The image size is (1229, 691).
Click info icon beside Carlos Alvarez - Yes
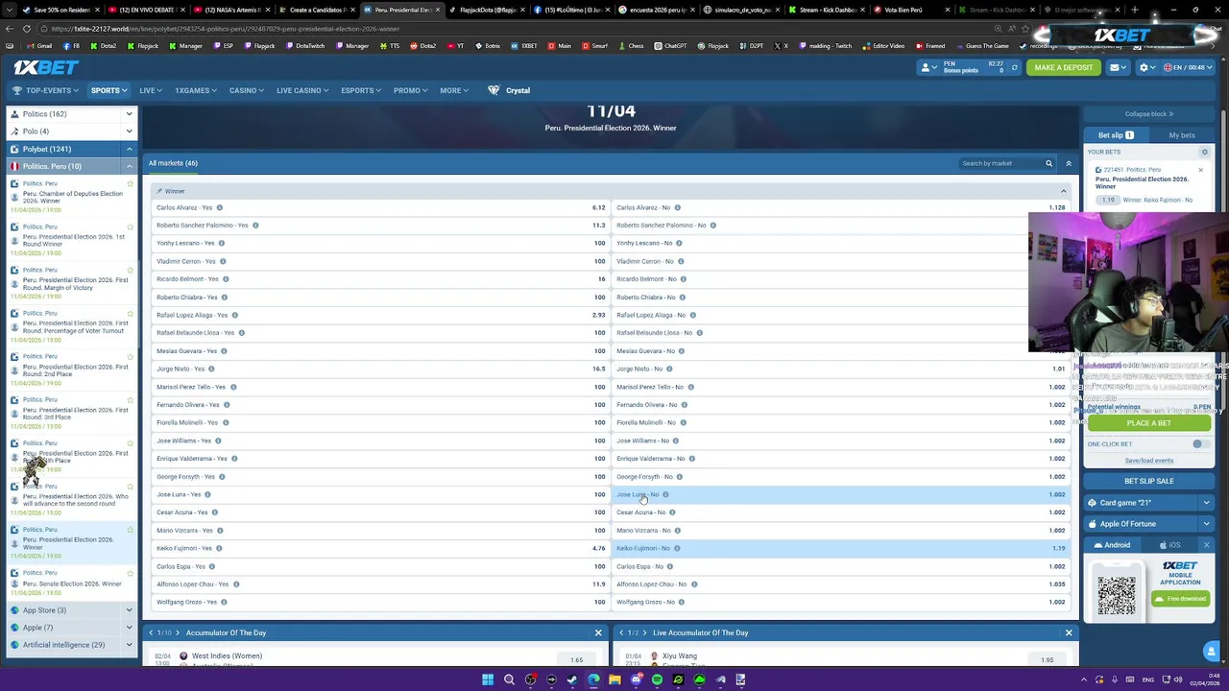pos(219,207)
